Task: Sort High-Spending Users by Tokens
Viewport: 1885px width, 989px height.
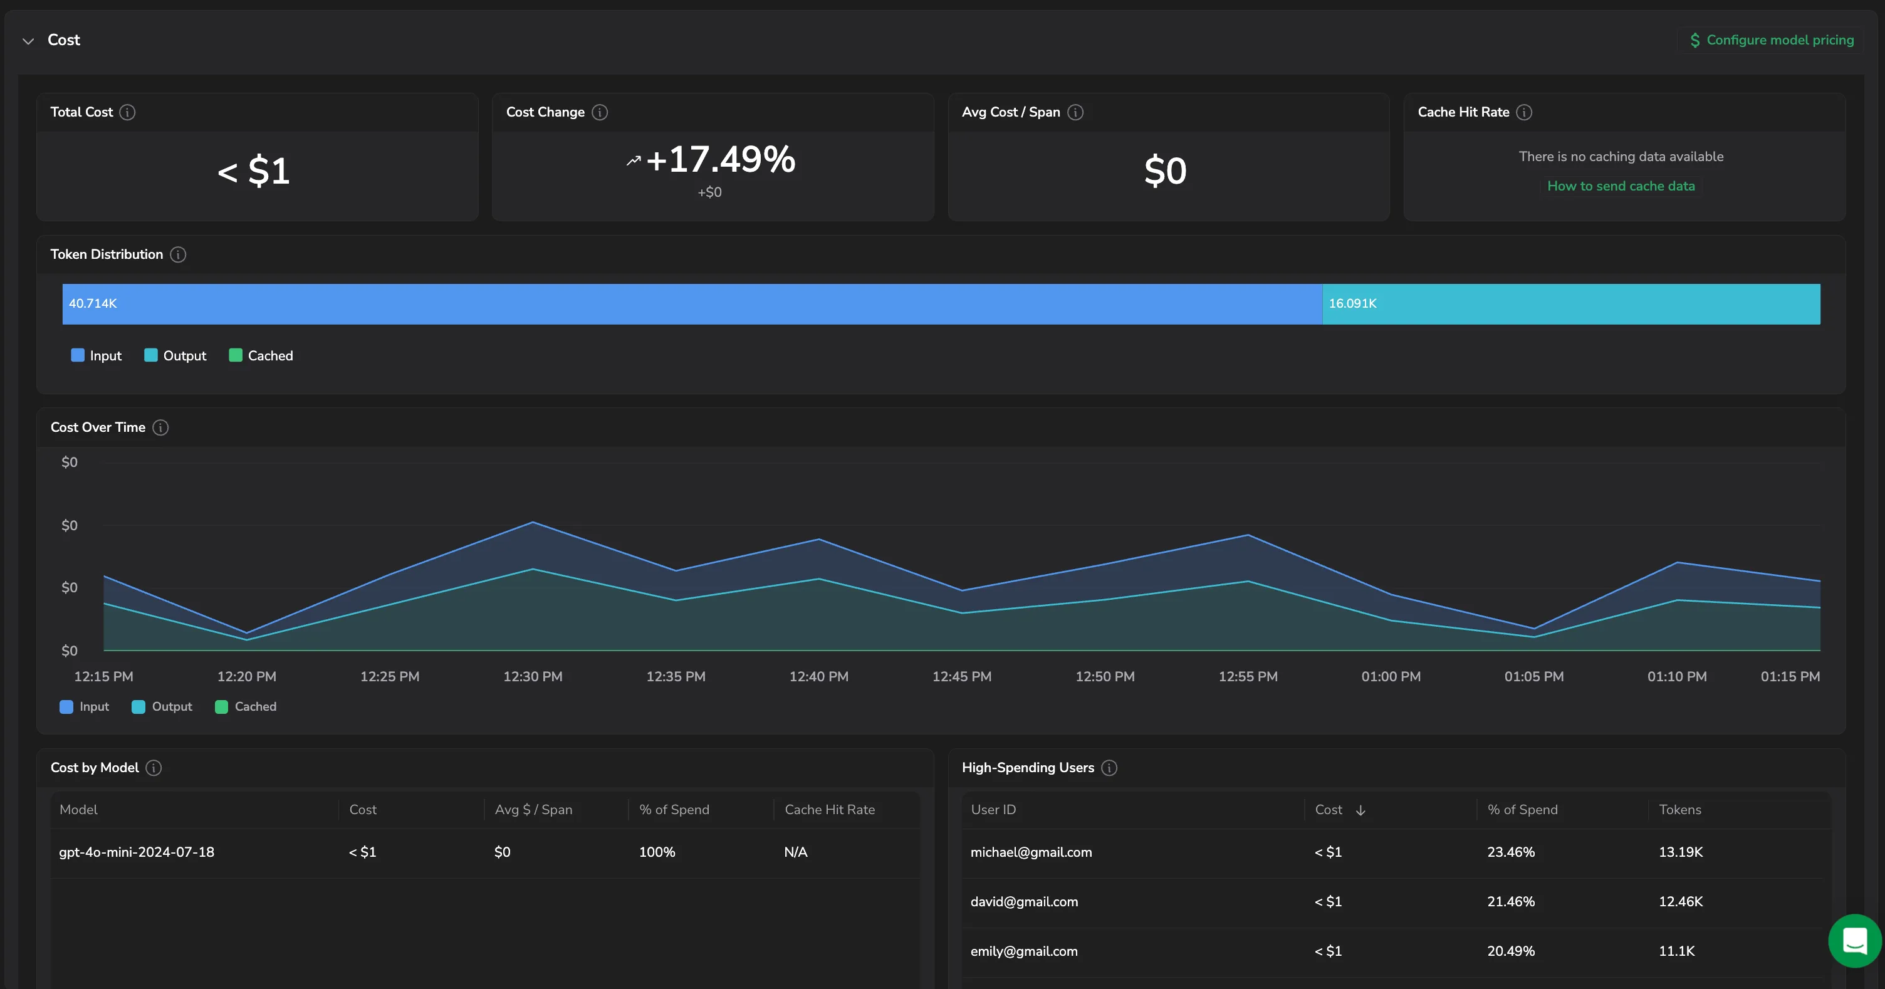Action: click(1679, 810)
